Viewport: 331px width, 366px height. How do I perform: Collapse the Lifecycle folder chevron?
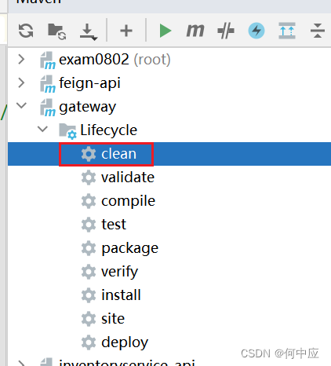pyautogui.click(x=42, y=129)
